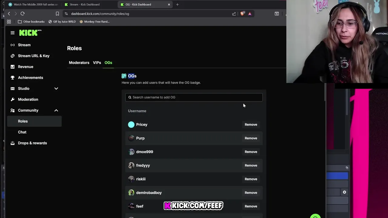This screenshot has height=218, width=388.
Task: Open Pricey's avatar in OG list
Action: point(131,124)
